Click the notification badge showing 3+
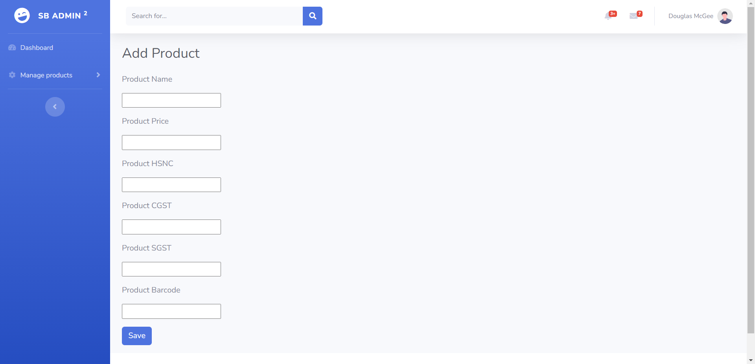 point(612,13)
